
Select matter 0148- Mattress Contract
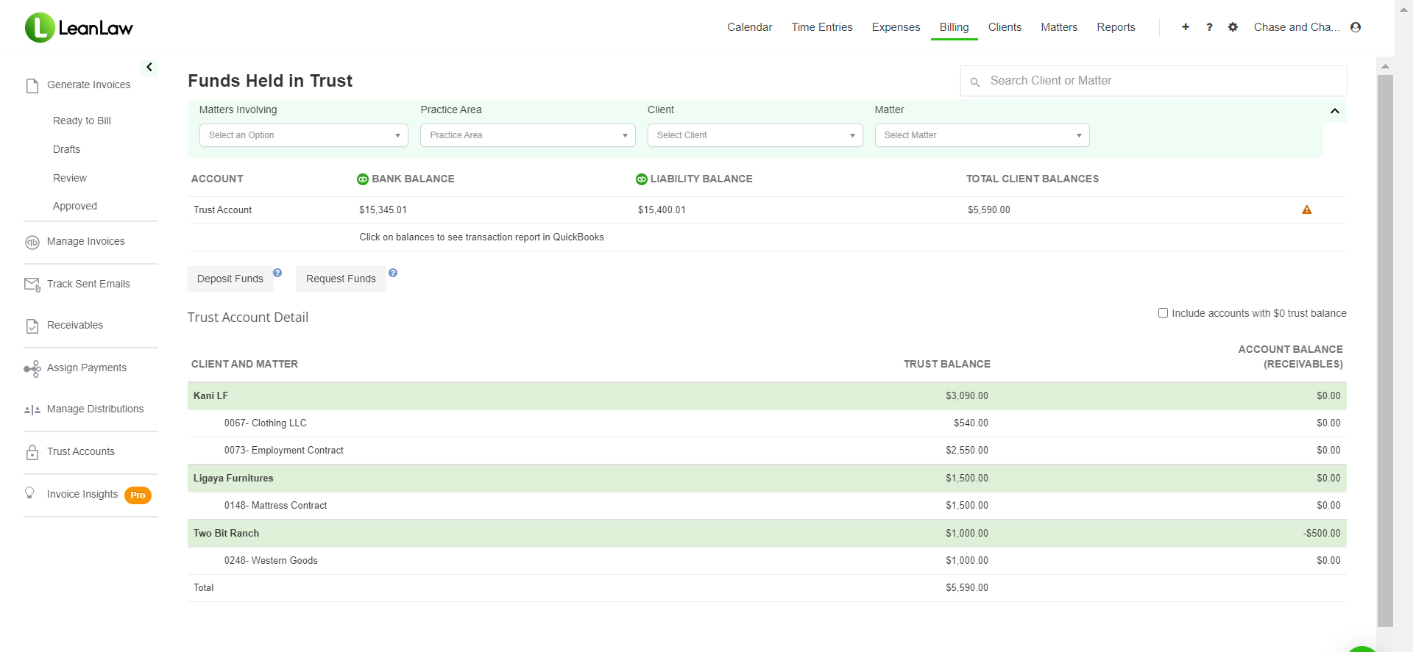(x=767, y=506)
